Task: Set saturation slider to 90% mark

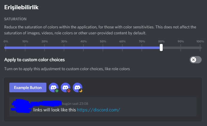Action: pos(181,47)
